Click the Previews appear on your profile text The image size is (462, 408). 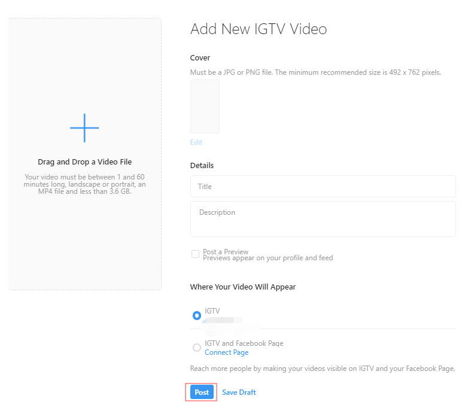[268, 258]
